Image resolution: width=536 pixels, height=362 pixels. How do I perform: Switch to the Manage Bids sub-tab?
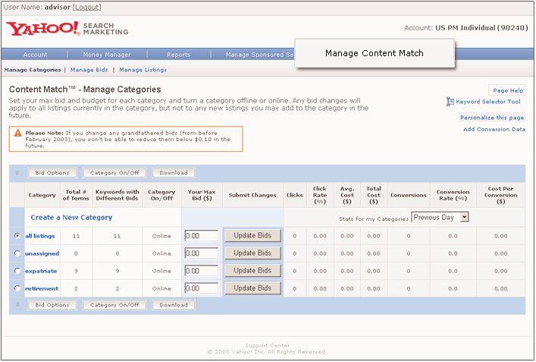89,70
